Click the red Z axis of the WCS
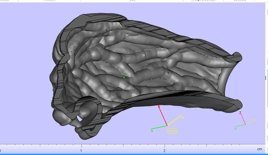The image size is (268, 155). pyautogui.click(x=163, y=116)
